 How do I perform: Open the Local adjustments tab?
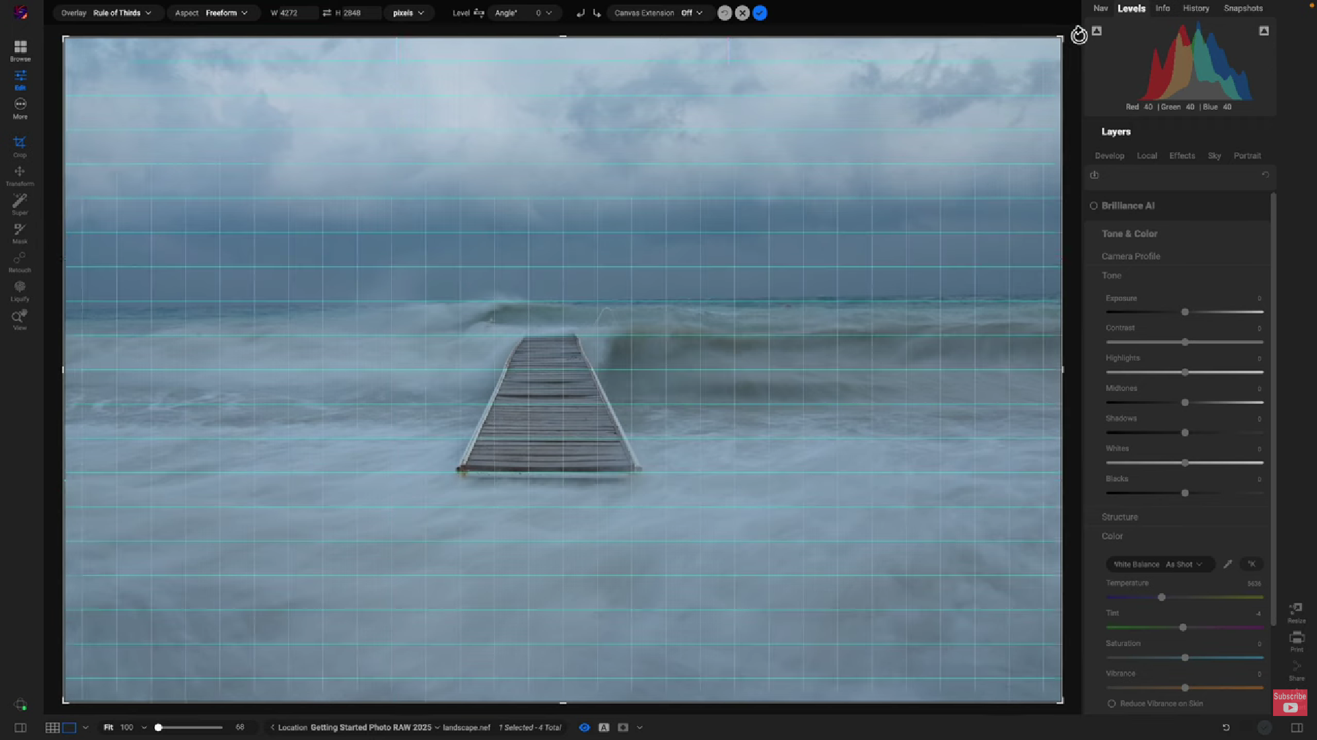click(1146, 156)
